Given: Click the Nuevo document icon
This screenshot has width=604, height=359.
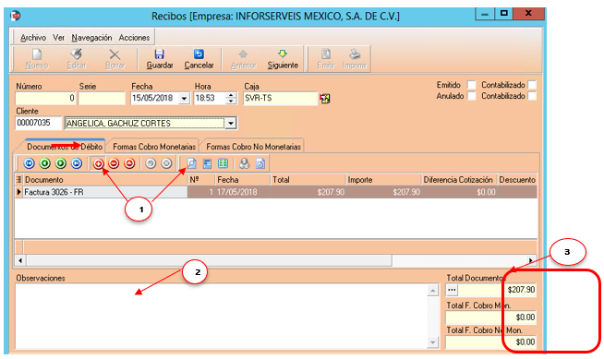Looking at the screenshot, I should tap(37, 54).
